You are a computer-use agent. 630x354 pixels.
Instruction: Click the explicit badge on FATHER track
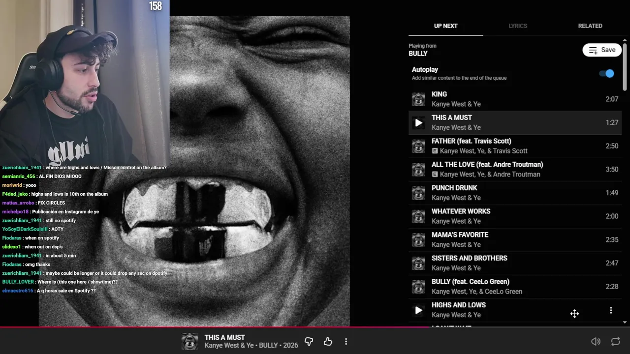435,151
